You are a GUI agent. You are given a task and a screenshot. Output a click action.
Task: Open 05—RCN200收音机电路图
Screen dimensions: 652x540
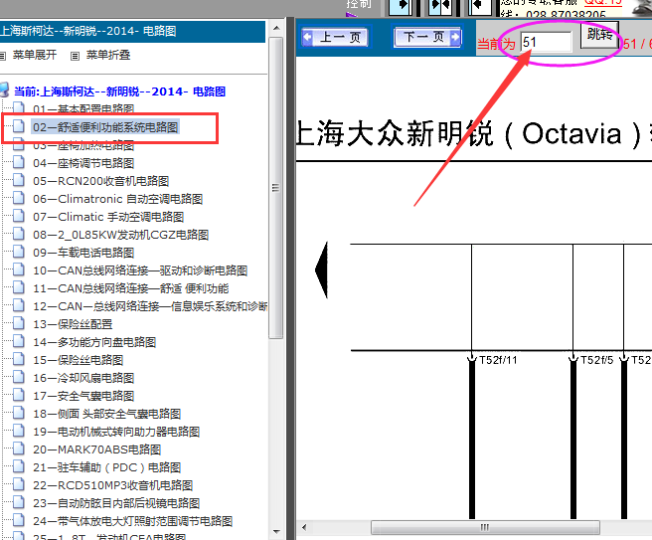tap(101, 181)
